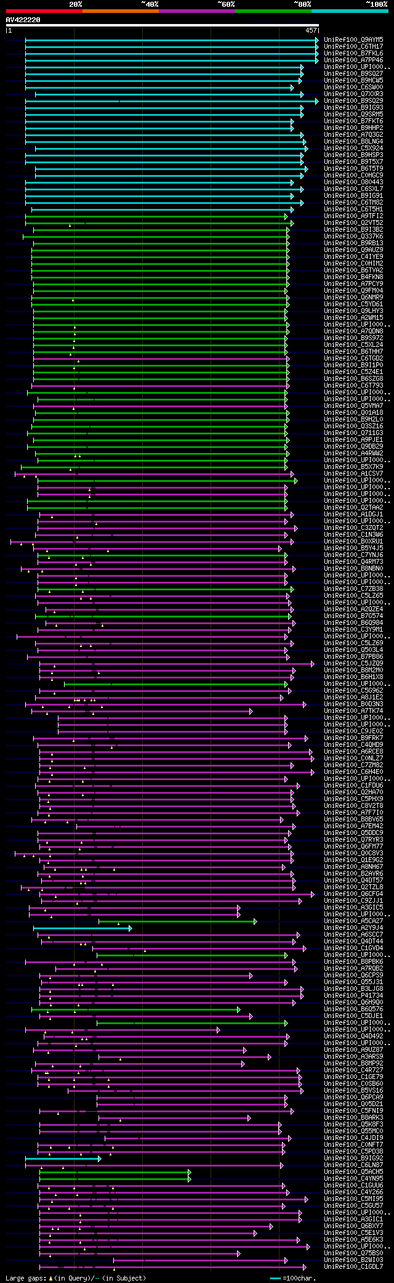394x1283 pixels.
Task: Click the red 20% identity legend segment
Action: tap(44, 11)
